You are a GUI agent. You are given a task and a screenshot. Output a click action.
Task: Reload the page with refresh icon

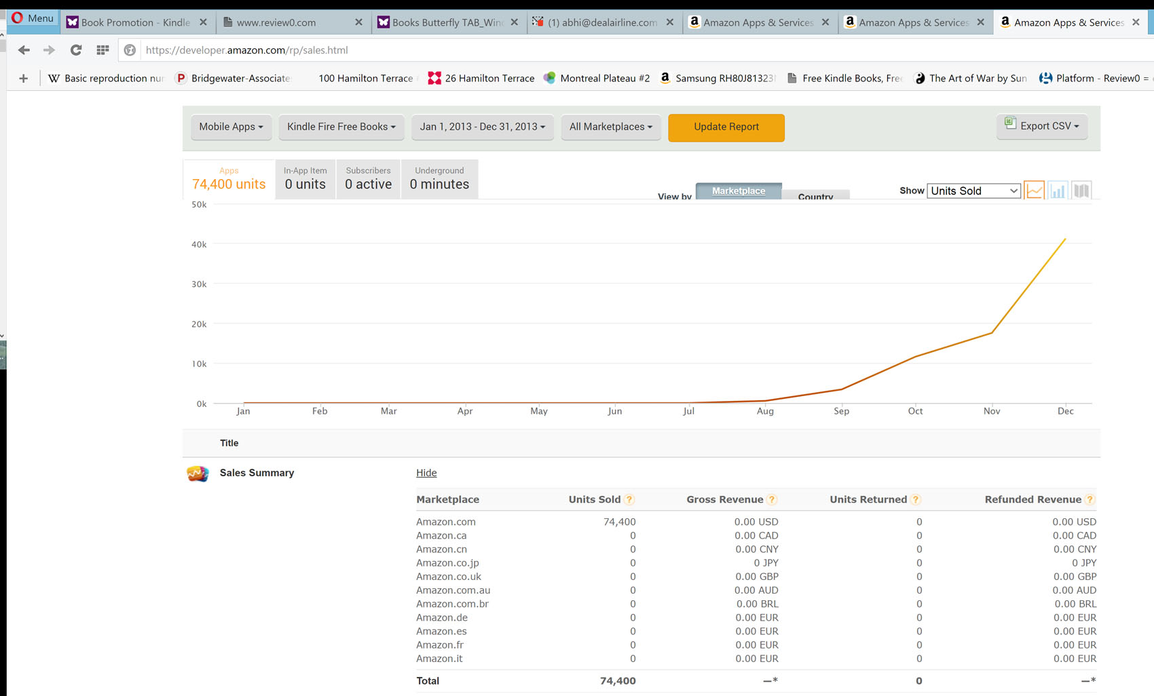(75, 50)
